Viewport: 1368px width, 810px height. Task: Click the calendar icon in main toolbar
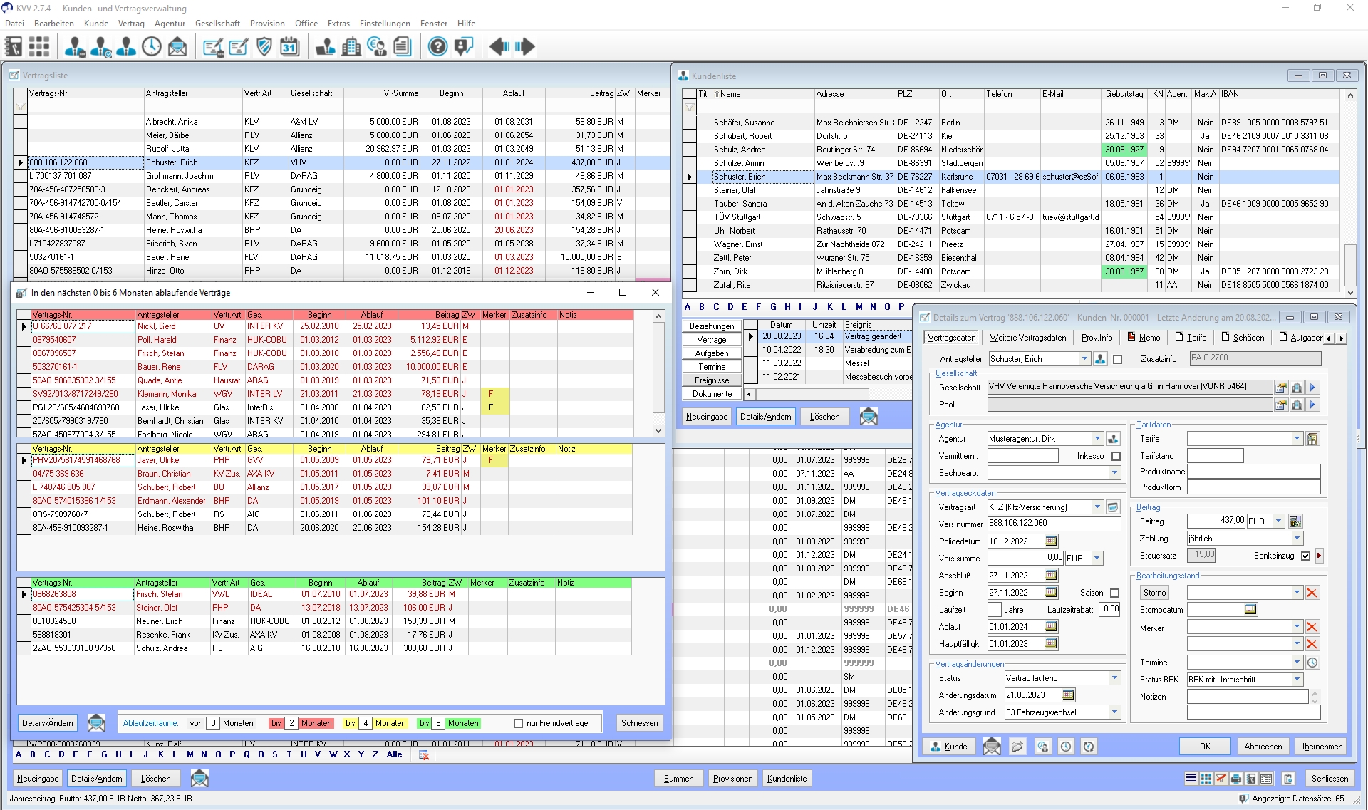[289, 47]
